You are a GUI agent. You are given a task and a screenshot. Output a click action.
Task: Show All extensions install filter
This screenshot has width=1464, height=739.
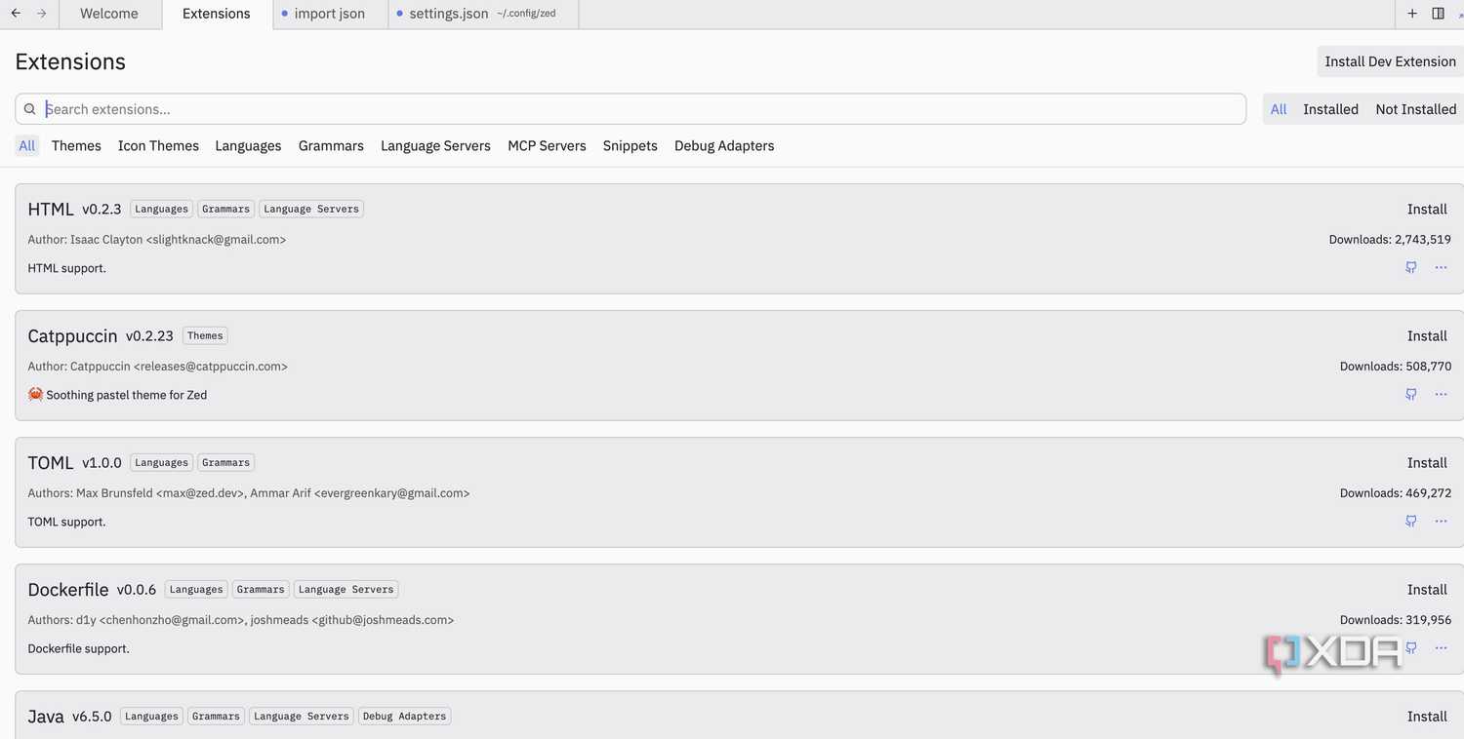(x=1279, y=109)
